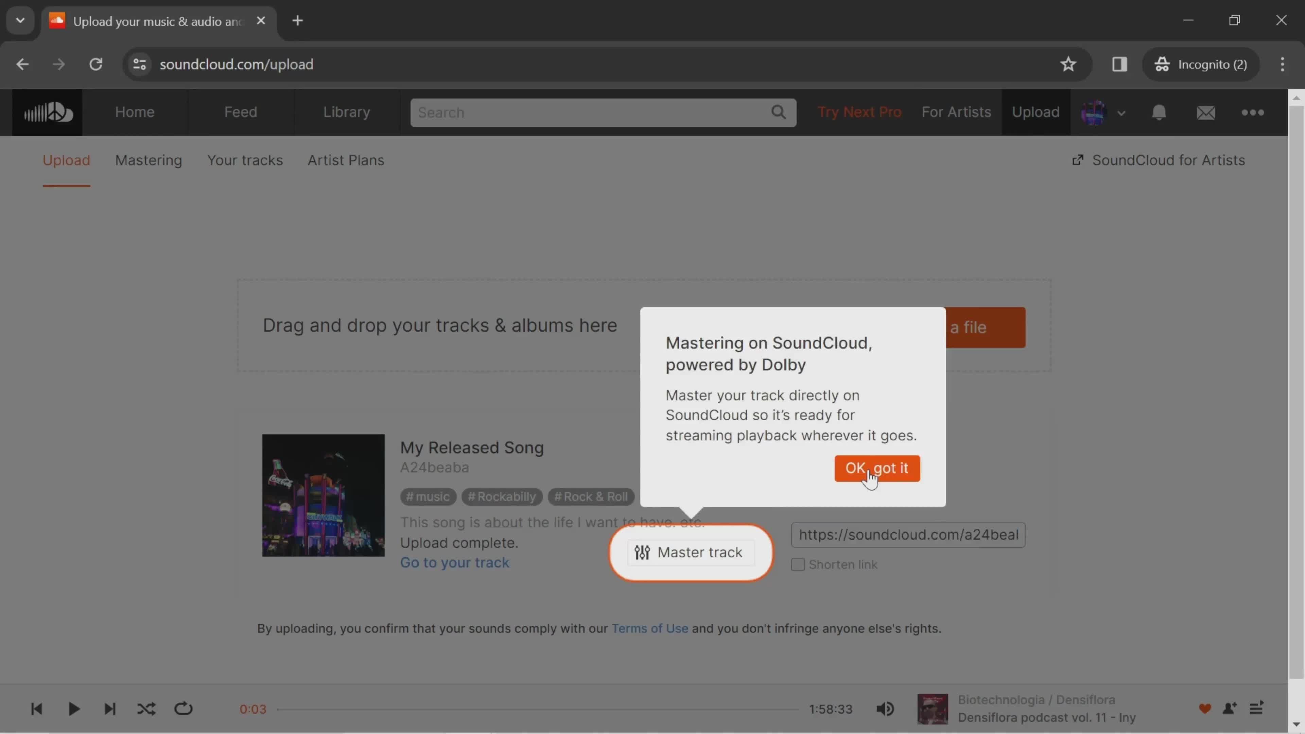Click the skip forward track icon
Screen dimensions: 1305x734
click(109, 709)
